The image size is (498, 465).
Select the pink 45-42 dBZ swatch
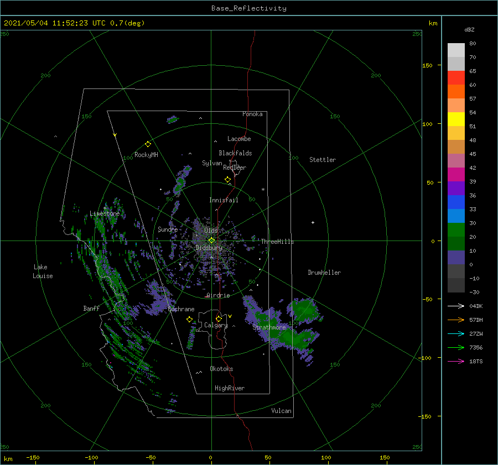click(456, 161)
